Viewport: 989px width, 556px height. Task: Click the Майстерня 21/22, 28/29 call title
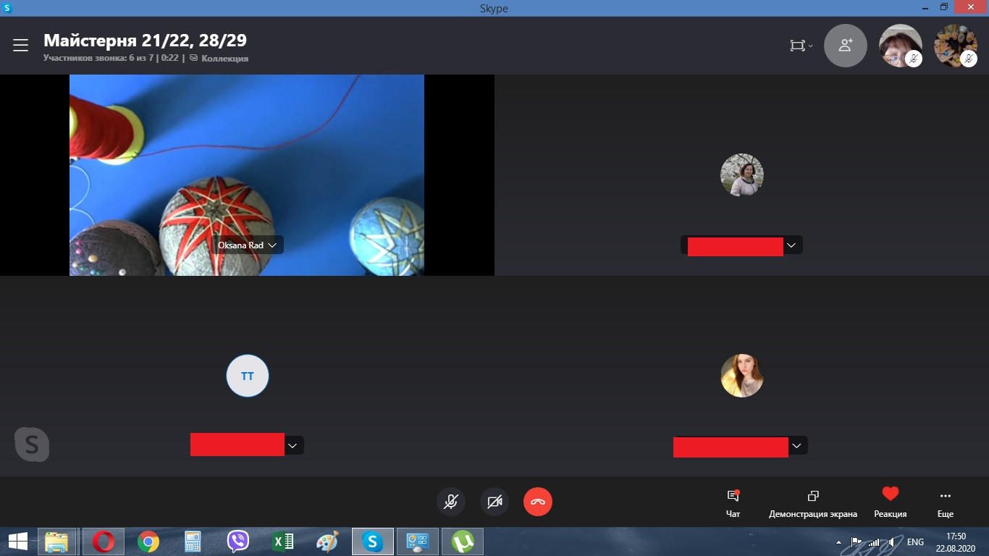[145, 40]
